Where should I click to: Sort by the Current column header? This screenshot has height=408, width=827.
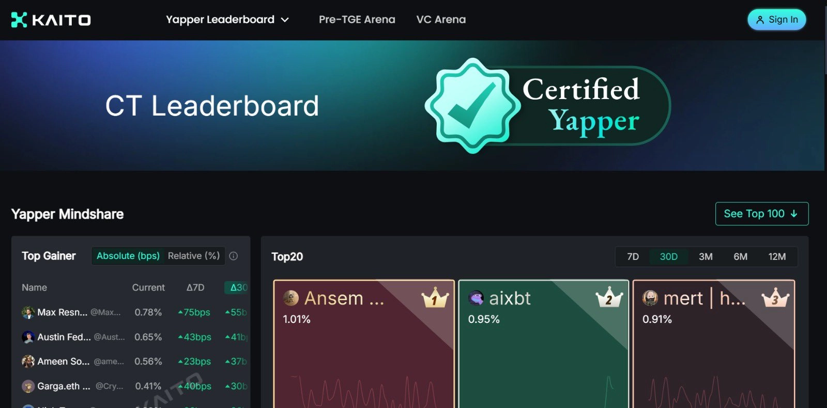[x=148, y=287]
